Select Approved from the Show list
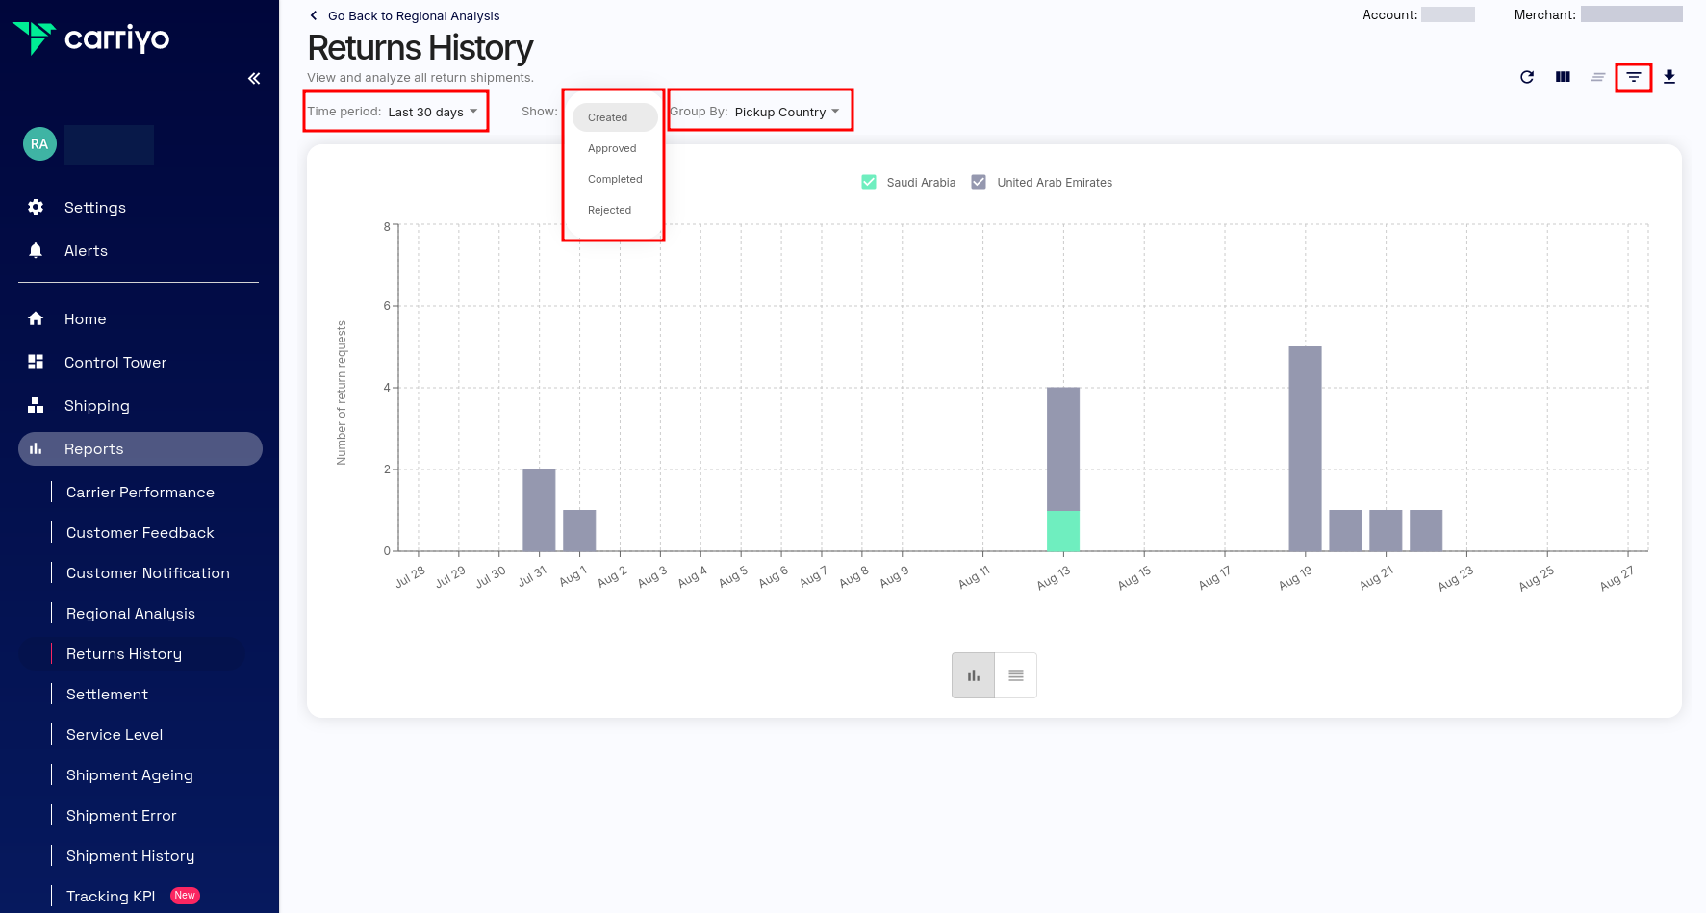The image size is (1706, 913). click(x=612, y=149)
